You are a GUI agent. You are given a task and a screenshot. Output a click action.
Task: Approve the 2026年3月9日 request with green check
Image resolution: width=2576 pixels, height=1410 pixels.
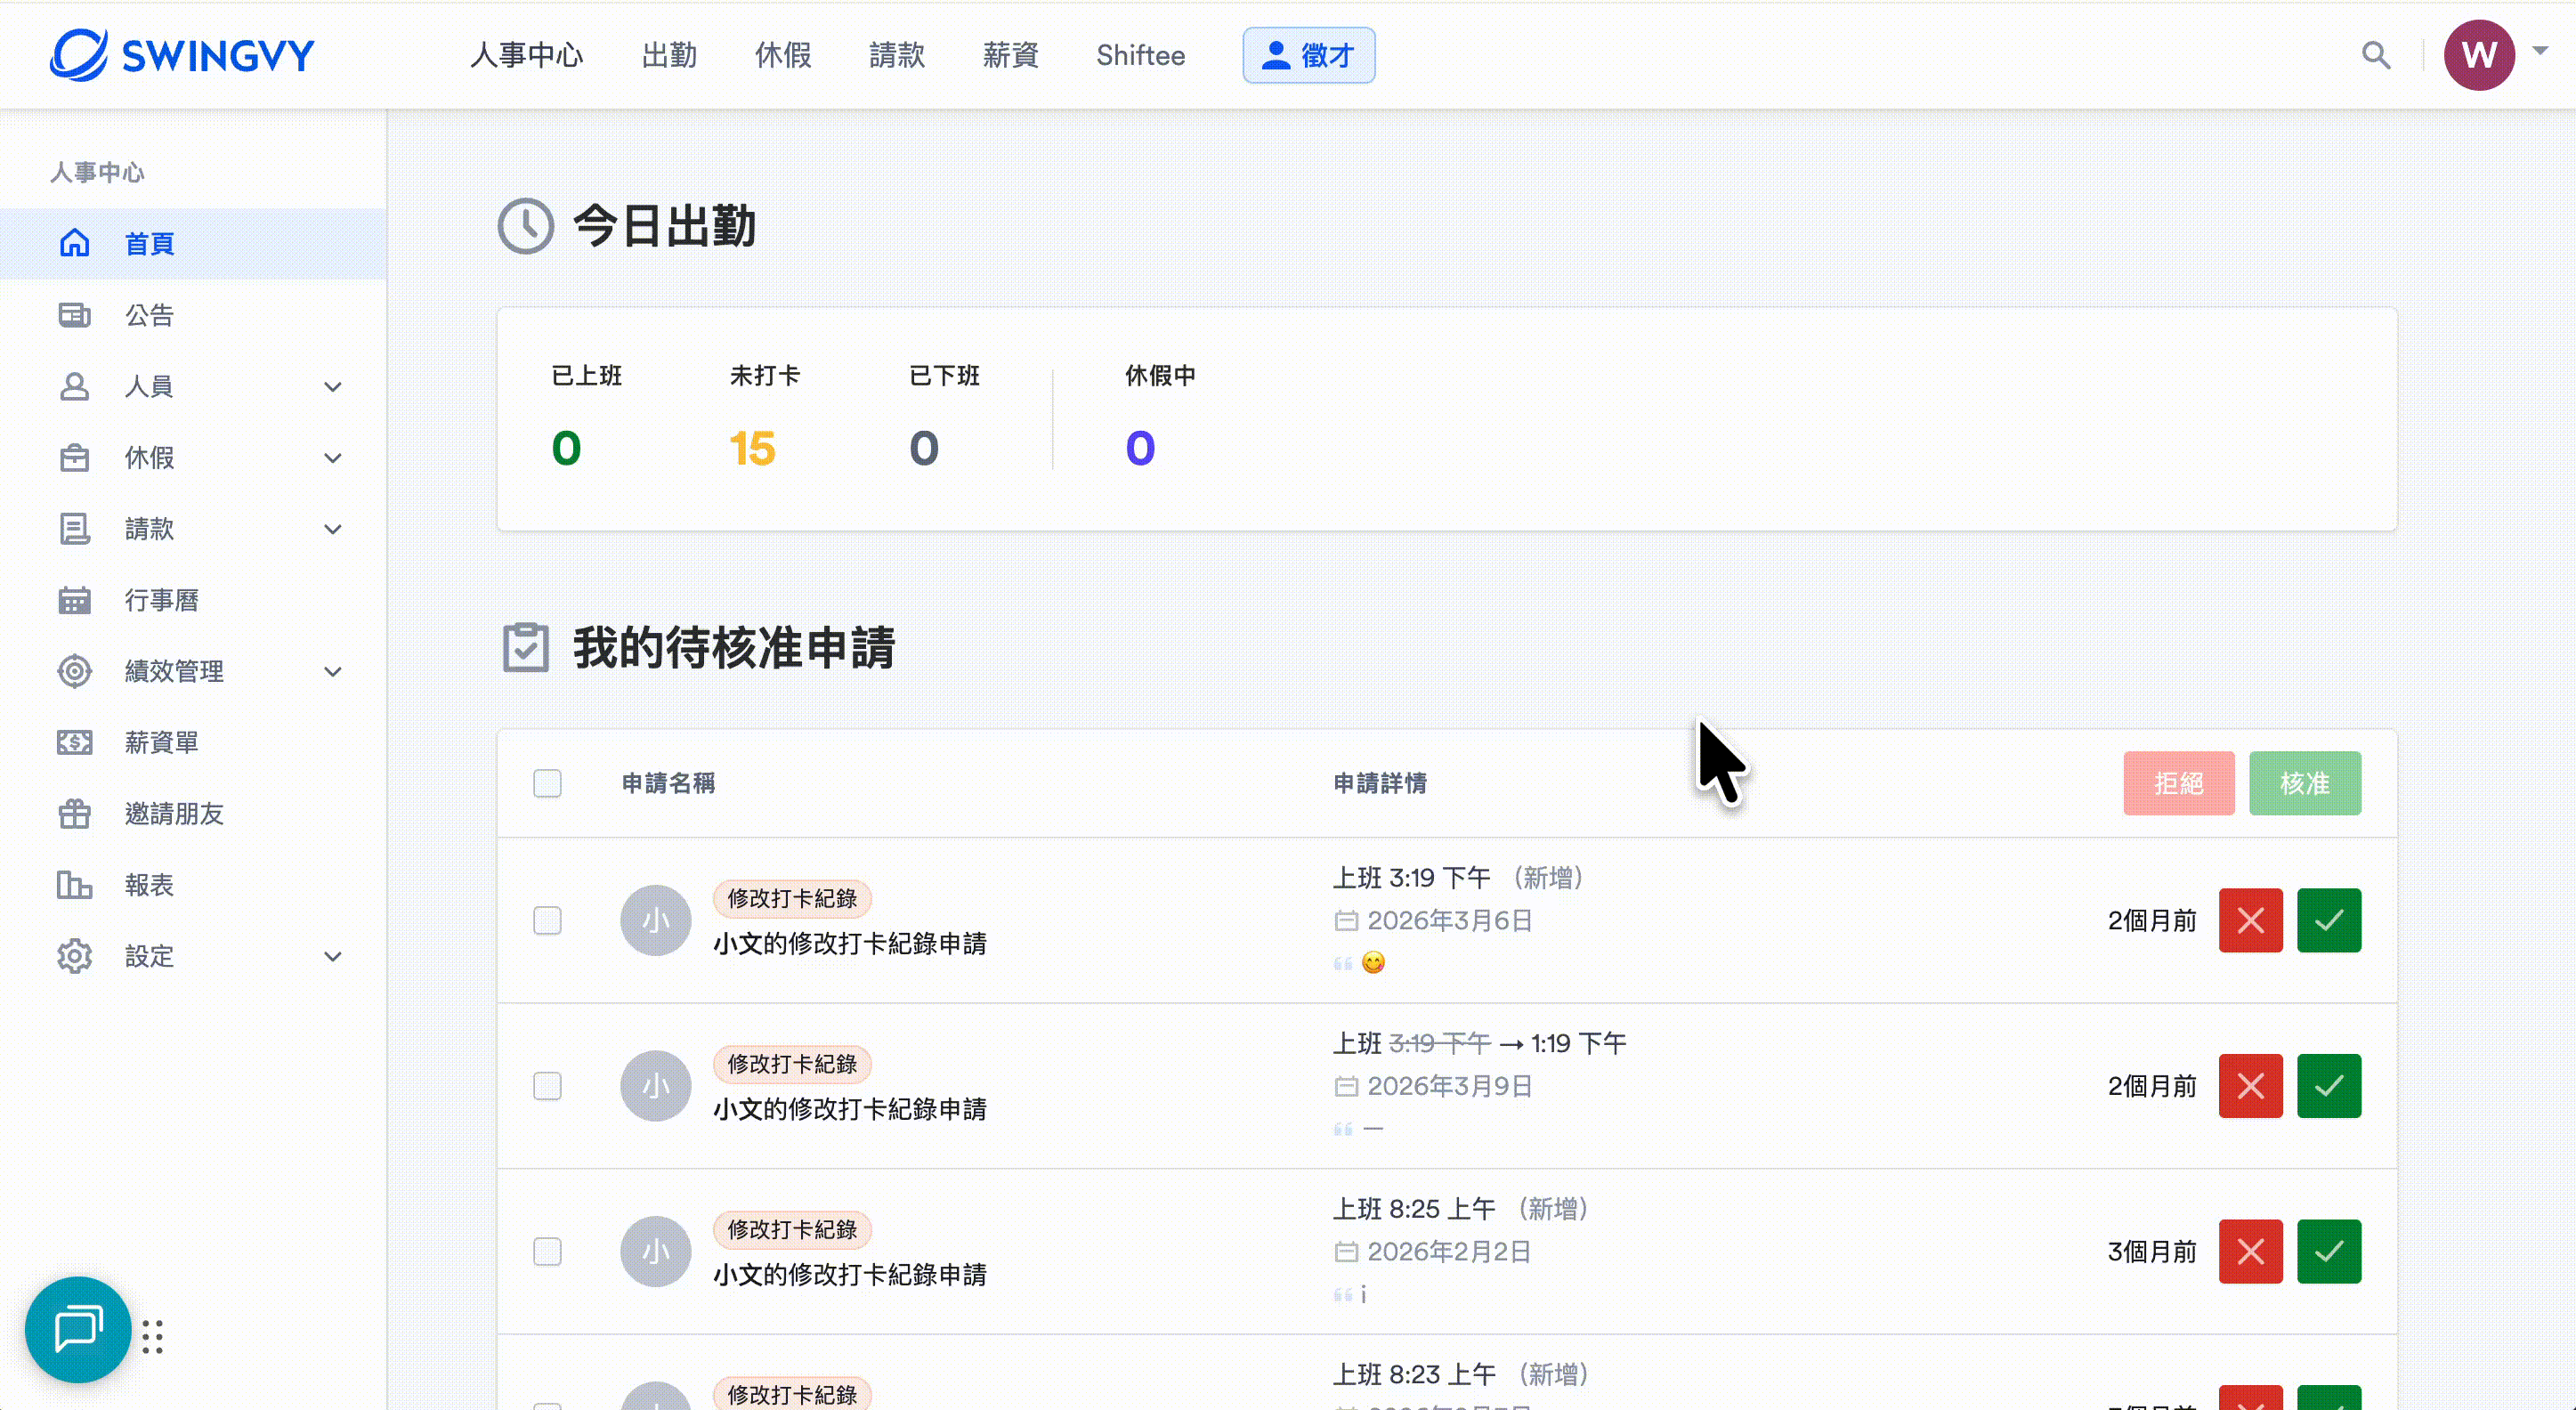tap(2329, 1086)
